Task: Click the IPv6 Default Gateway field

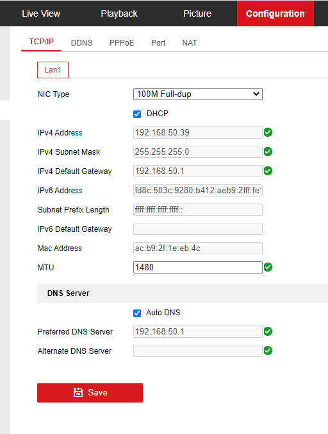Action: click(x=198, y=229)
